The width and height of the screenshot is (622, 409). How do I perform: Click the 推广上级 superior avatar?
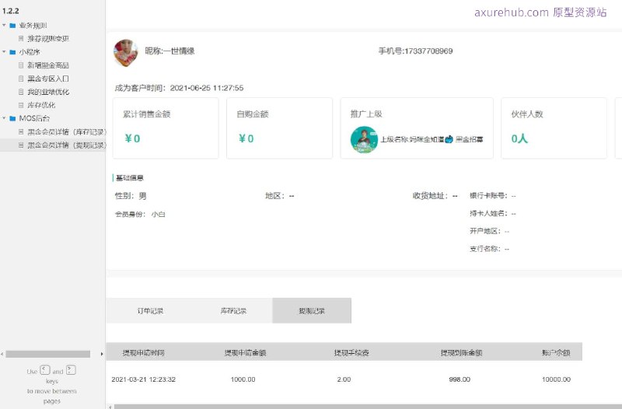[364, 140]
